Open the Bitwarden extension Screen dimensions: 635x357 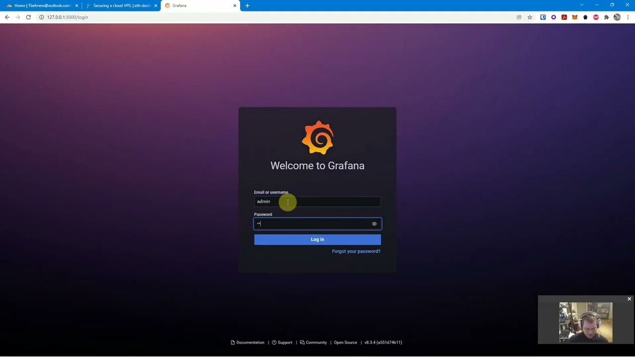[543, 17]
